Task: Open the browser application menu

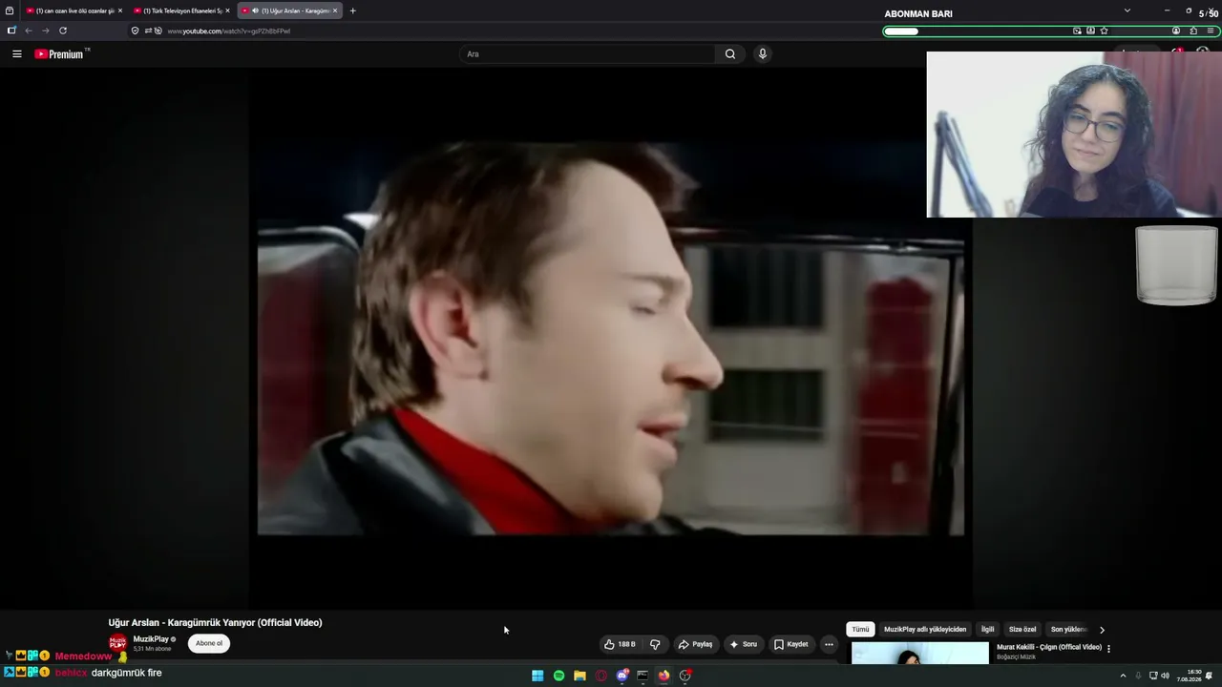Action: click(x=1211, y=31)
